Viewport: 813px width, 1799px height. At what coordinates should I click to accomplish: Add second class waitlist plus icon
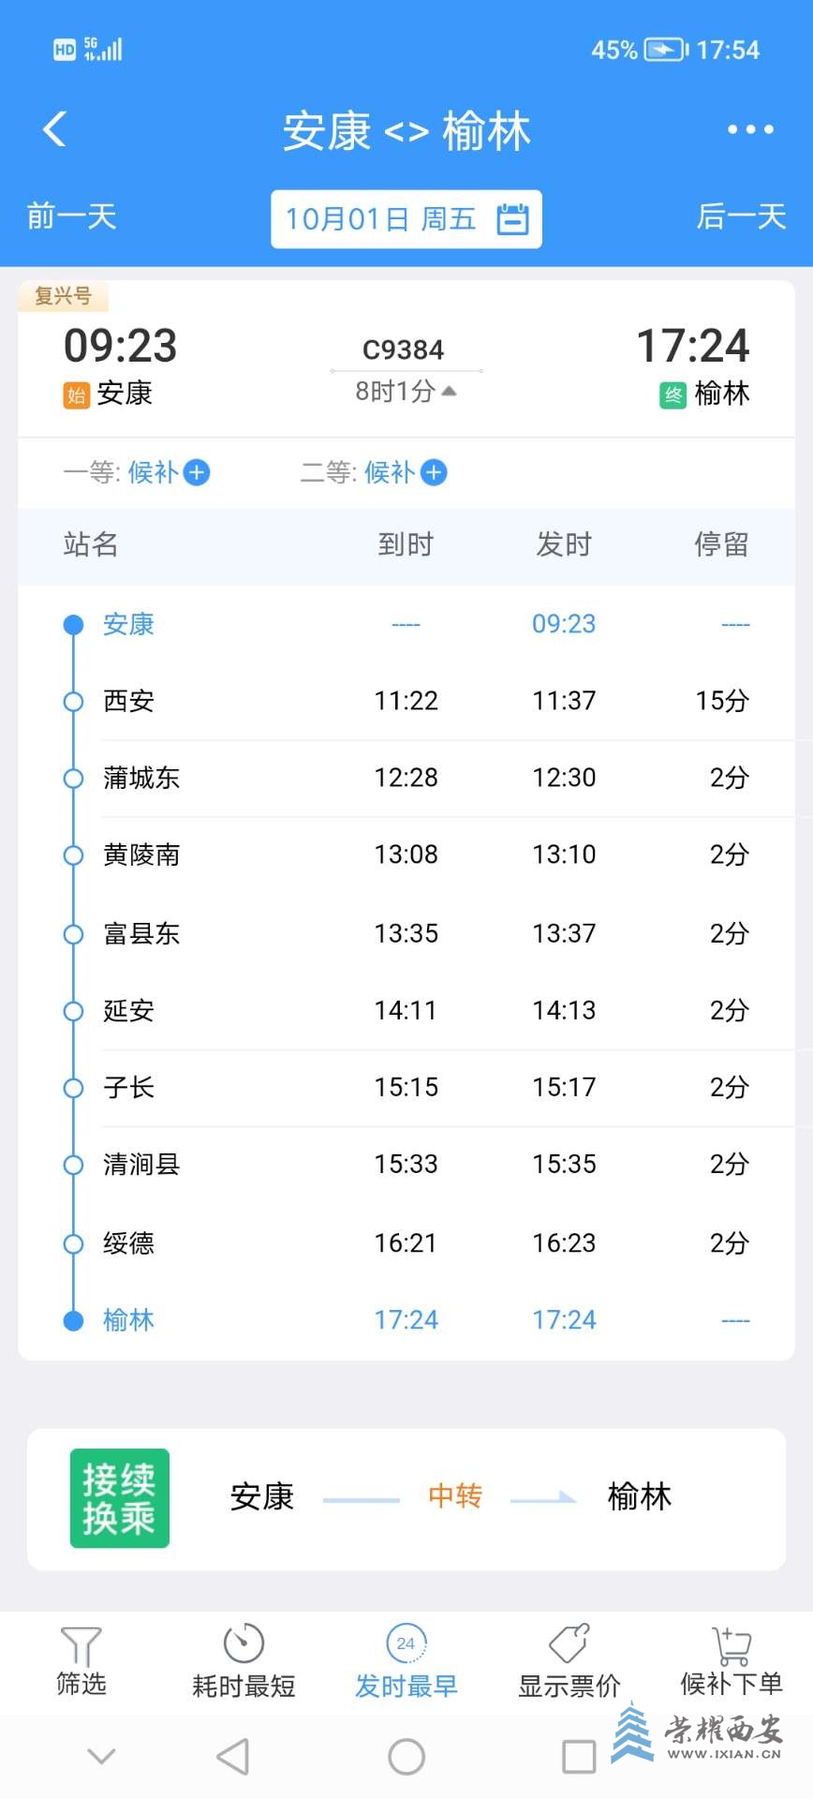(x=434, y=473)
